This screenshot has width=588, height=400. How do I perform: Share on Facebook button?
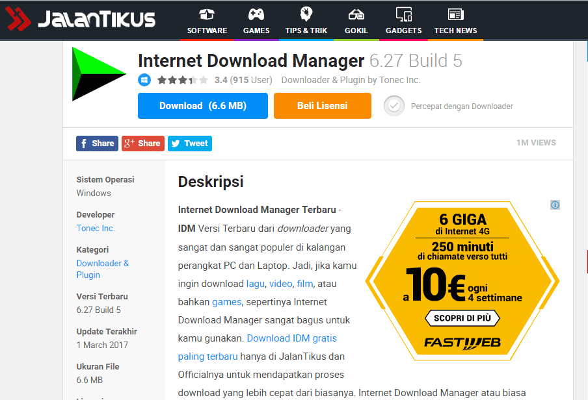tap(97, 144)
